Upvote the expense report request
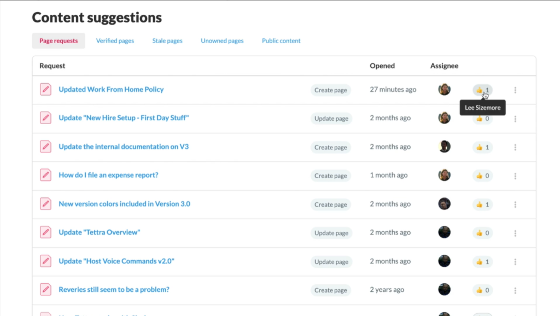The image size is (560, 316). [482, 175]
